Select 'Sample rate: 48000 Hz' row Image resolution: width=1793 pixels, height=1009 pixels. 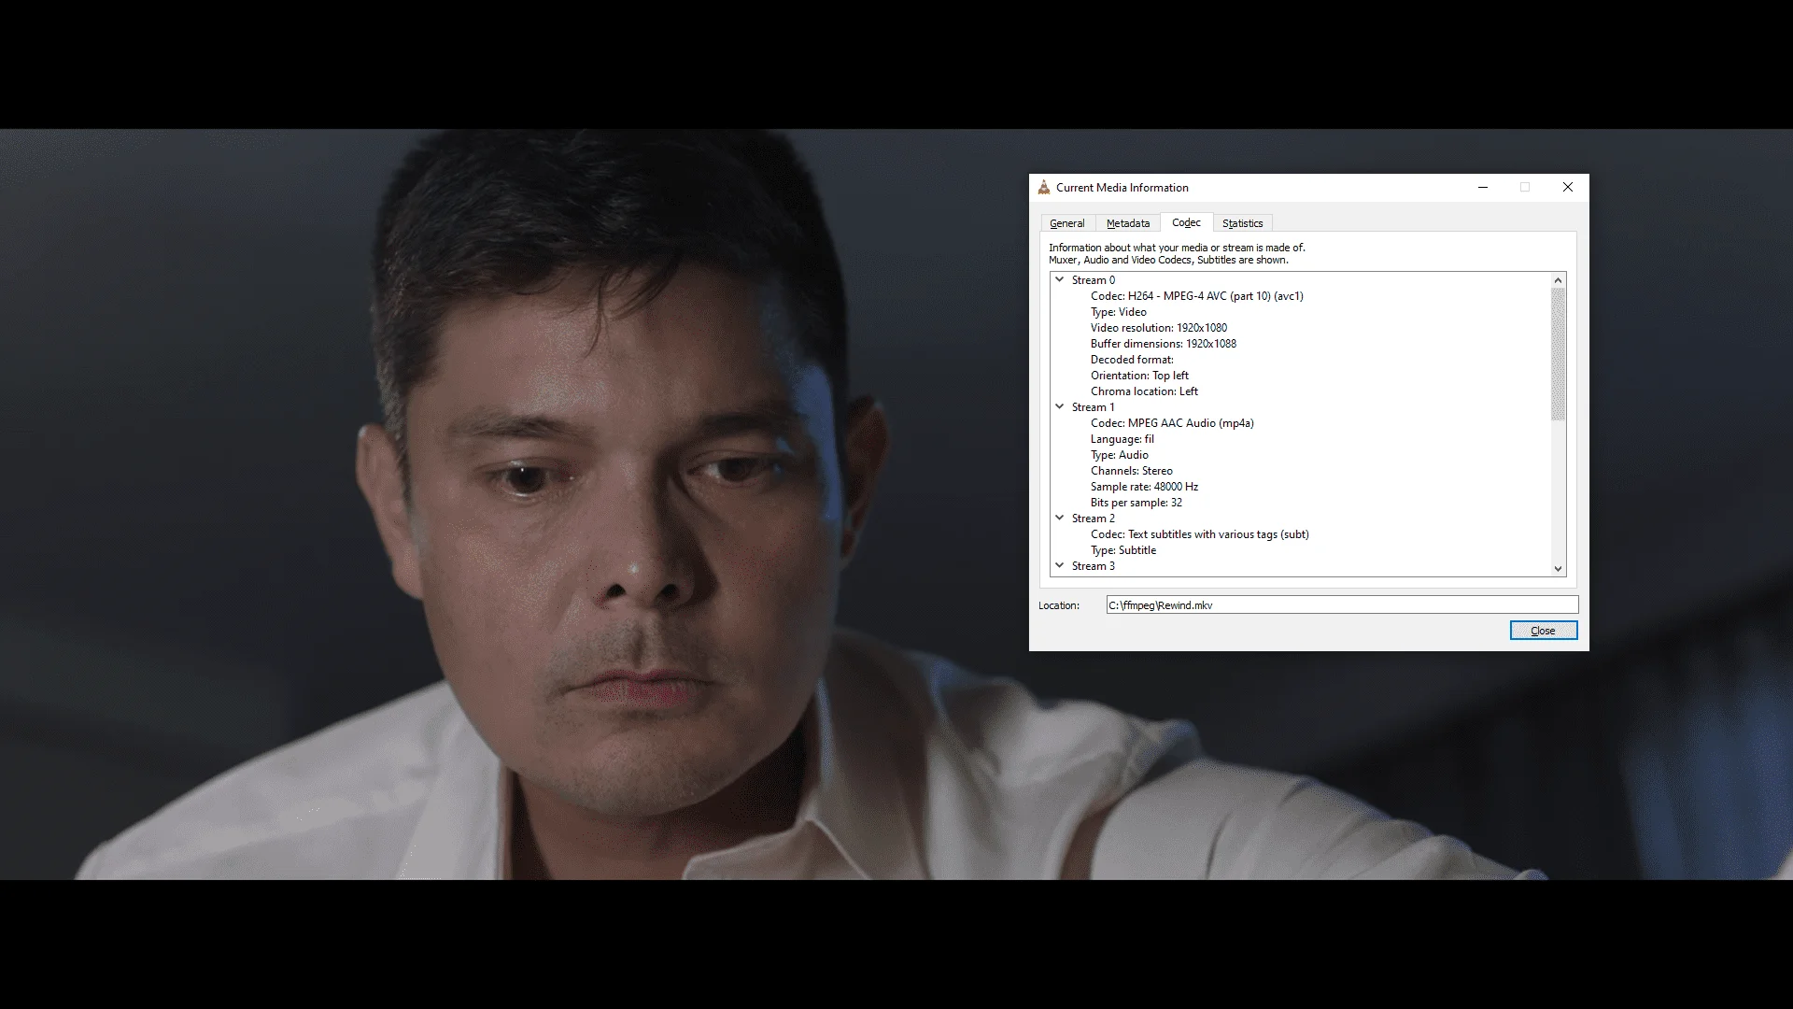(1144, 487)
